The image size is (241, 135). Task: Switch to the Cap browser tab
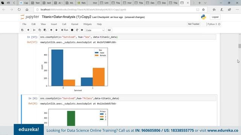pos(24,3)
